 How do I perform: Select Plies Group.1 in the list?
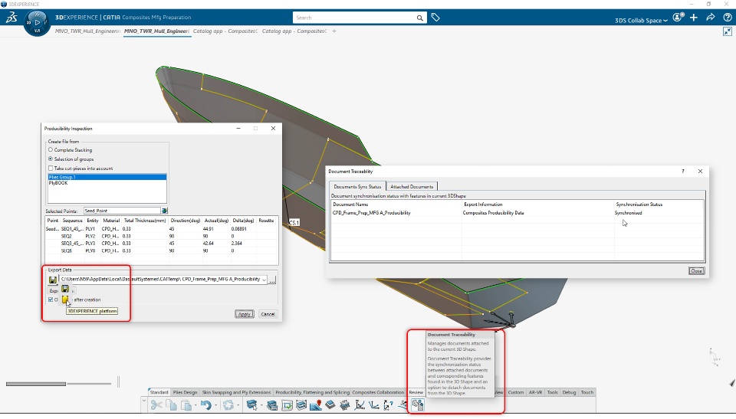pos(107,177)
